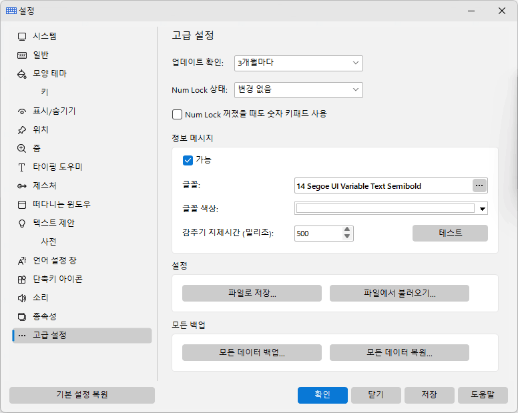Click the 감추기 지체시간 field showing 500

[x=318, y=234]
